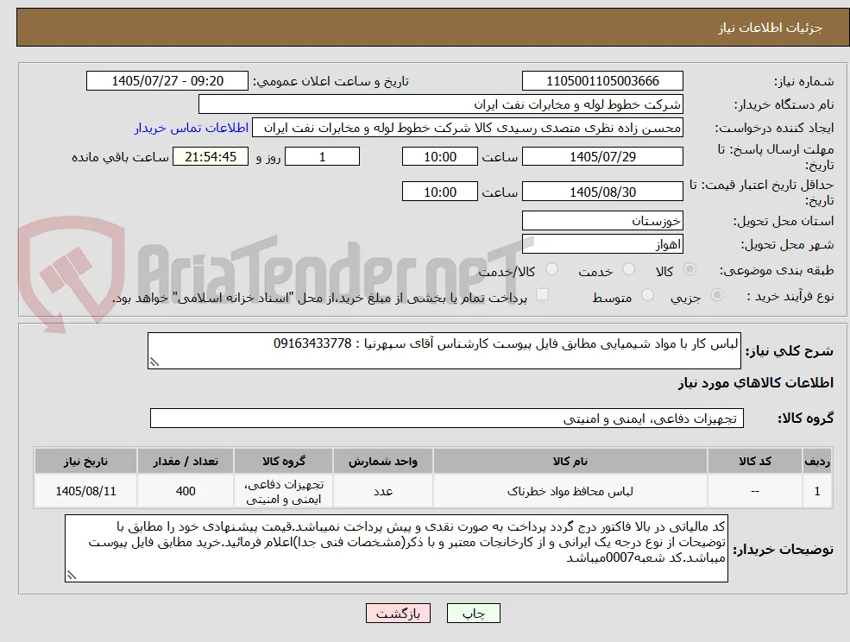This screenshot has width=850, height=642.
Task: Click goods group cell in table row
Action: pyautogui.click(x=284, y=491)
